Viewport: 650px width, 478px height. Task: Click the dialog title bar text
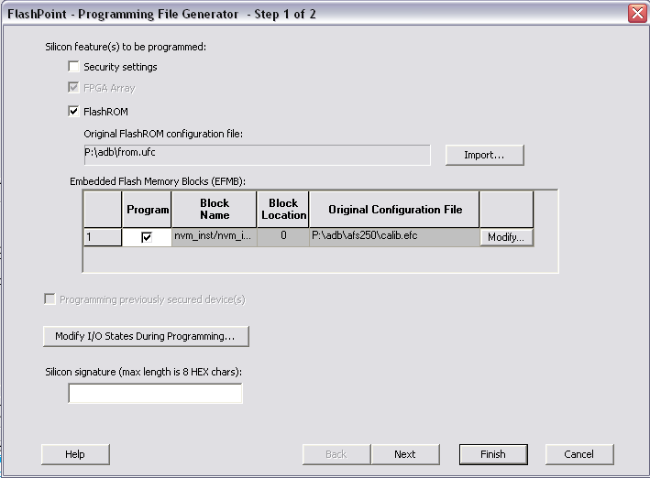coord(161,14)
